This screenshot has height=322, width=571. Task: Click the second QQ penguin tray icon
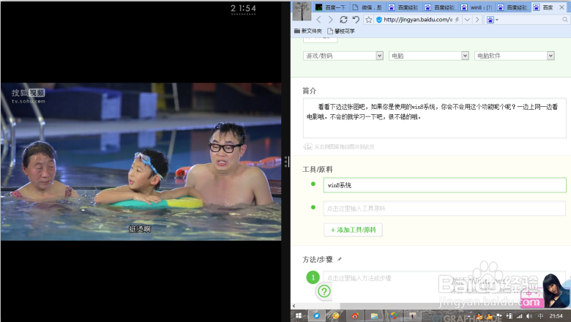click(489, 316)
